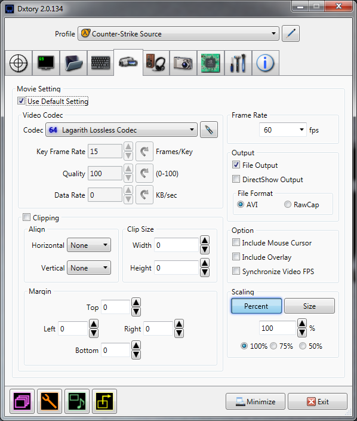Enable Include Mouse Cursor option
The image size is (357, 421).
[x=236, y=242]
